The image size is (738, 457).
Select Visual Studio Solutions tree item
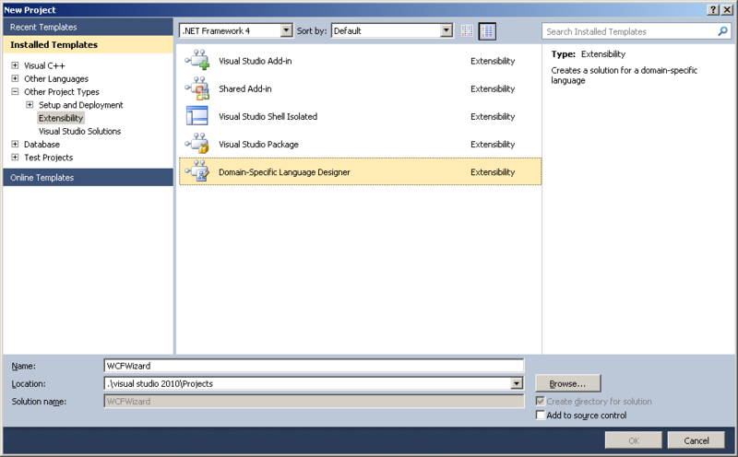tap(79, 131)
